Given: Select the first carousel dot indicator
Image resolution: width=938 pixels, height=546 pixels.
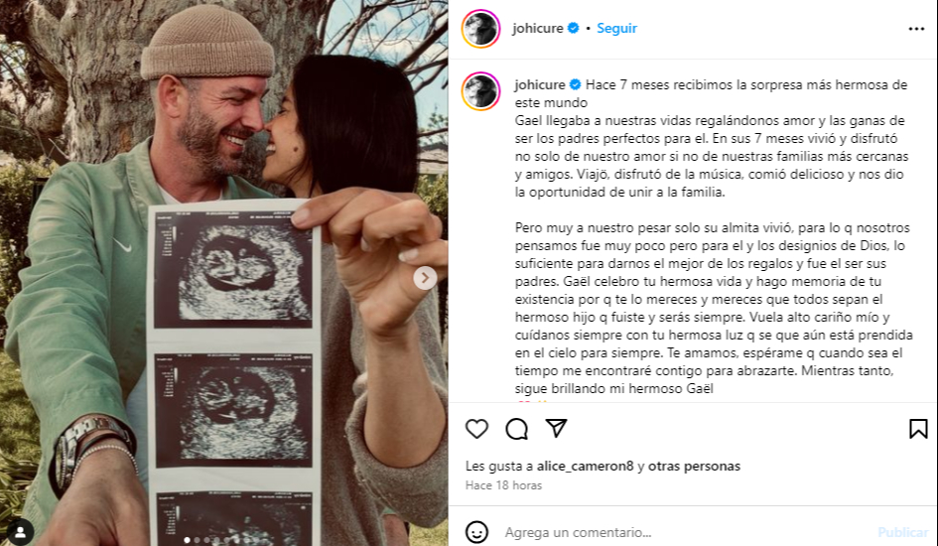Looking at the screenshot, I should tap(188, 540).
